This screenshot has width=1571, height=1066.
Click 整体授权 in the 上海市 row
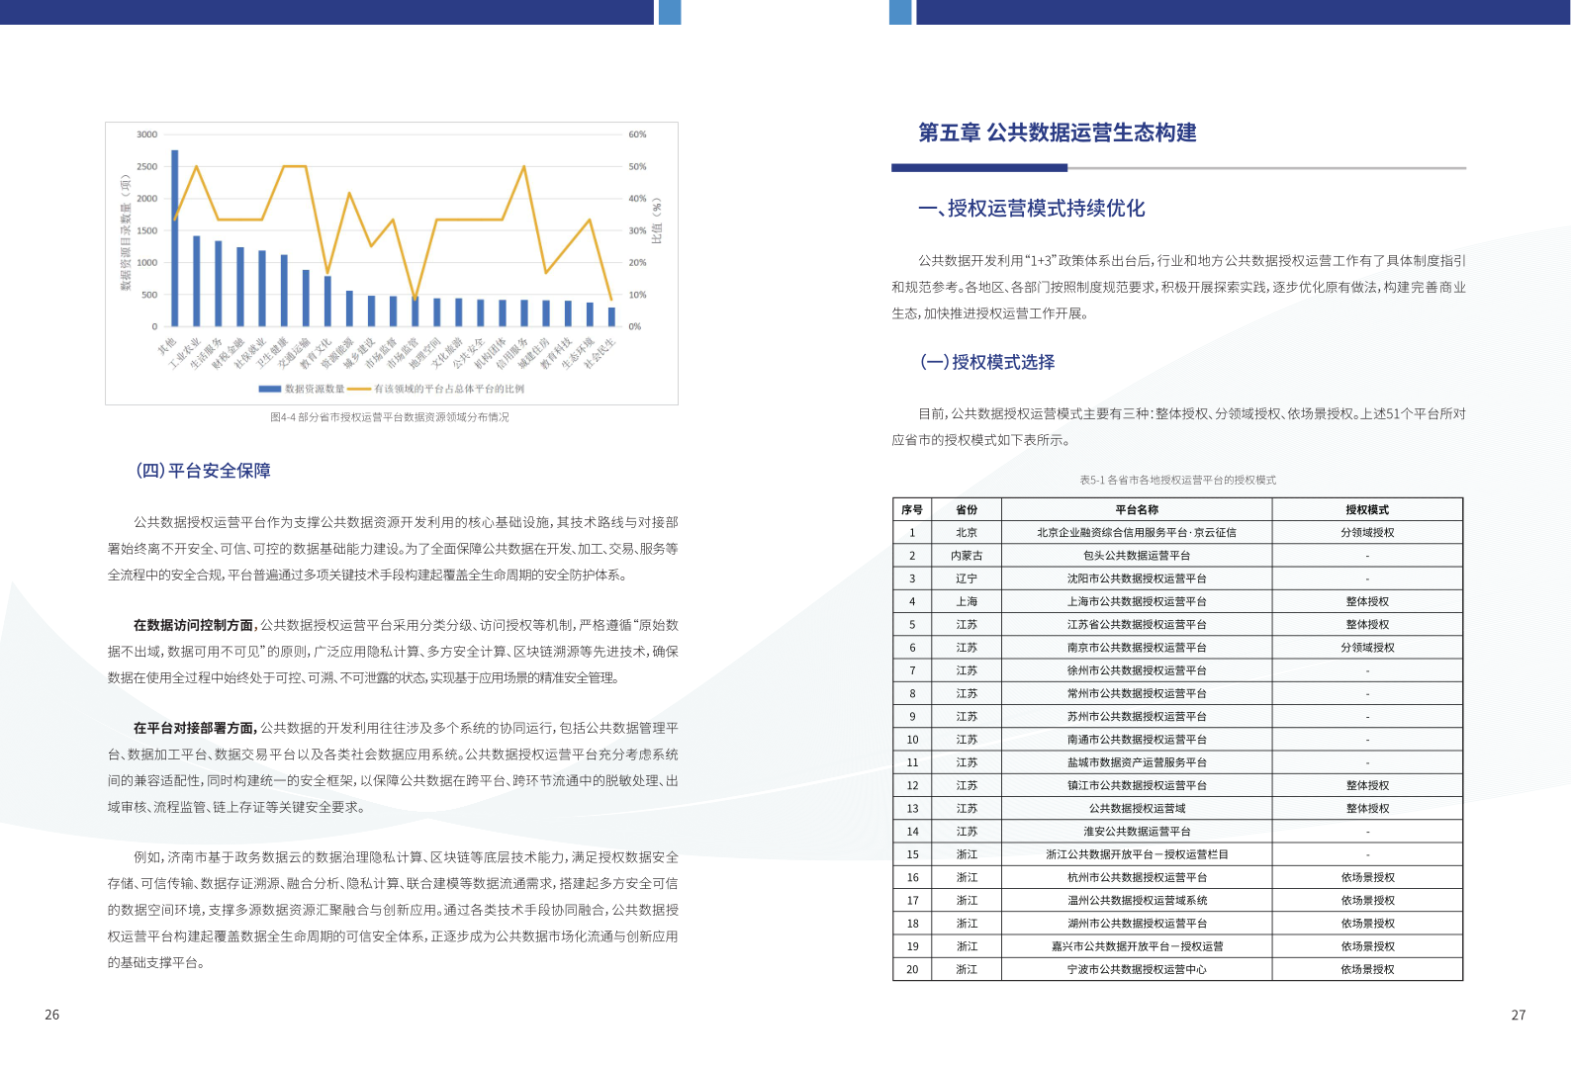1367,601
